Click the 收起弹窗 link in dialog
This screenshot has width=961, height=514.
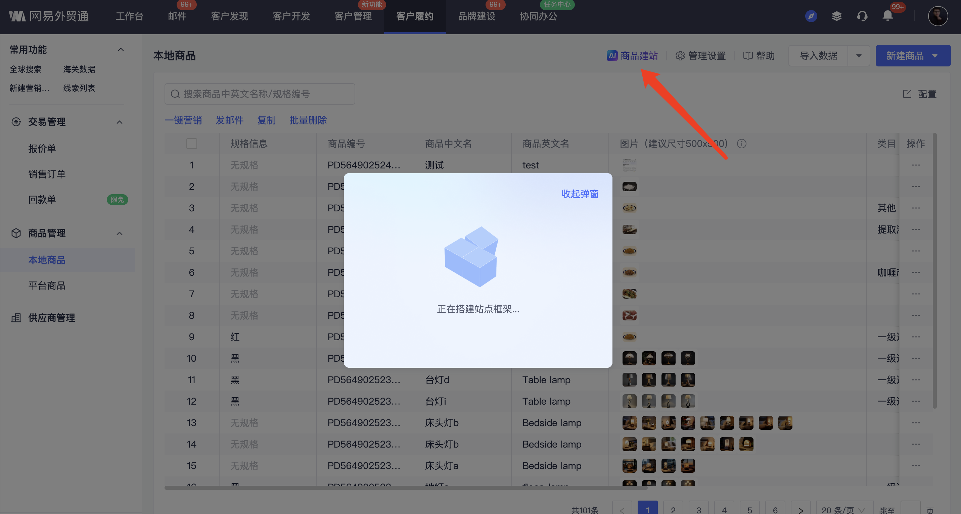[x=580, y=194]
